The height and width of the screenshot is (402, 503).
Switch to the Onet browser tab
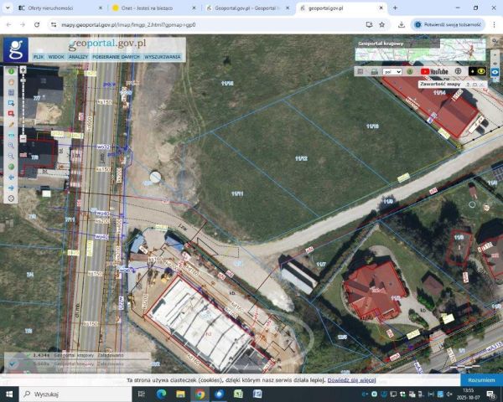pyautogui.click(x=154, y=8)
